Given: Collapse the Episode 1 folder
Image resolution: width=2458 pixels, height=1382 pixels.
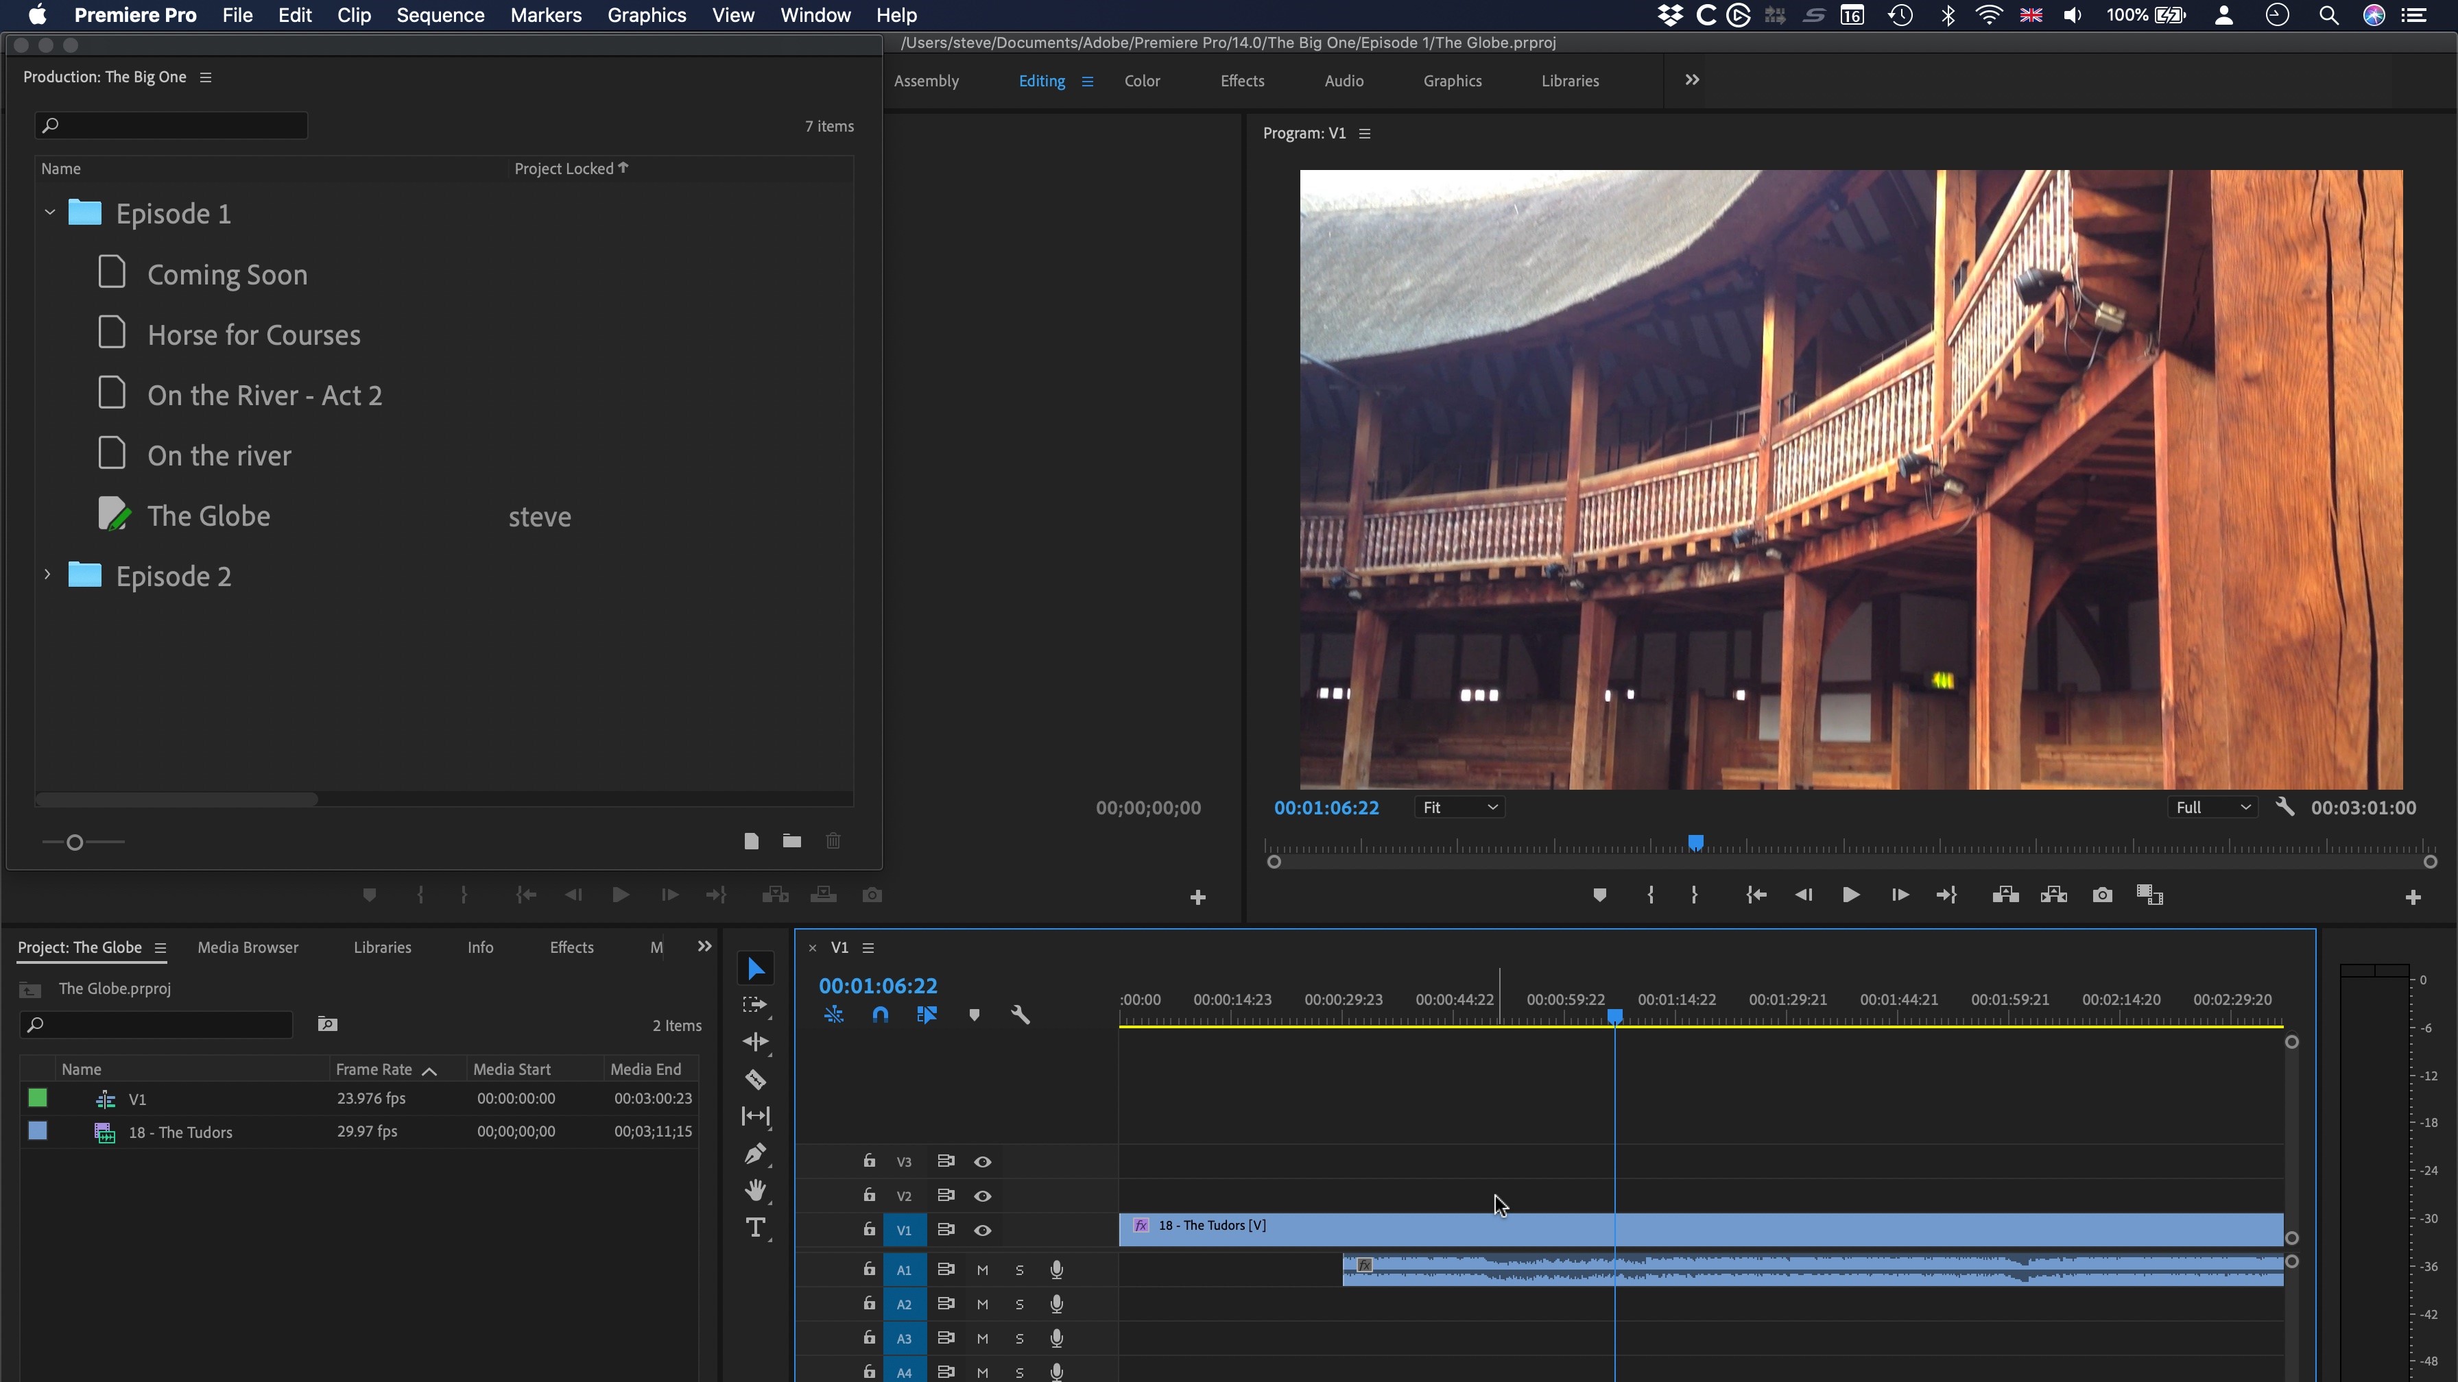Looking at the screenshot, I should click(48, 213).
